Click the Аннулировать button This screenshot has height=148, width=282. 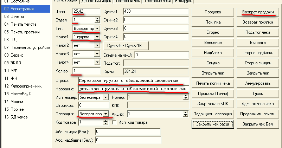[x=258, y=83]
